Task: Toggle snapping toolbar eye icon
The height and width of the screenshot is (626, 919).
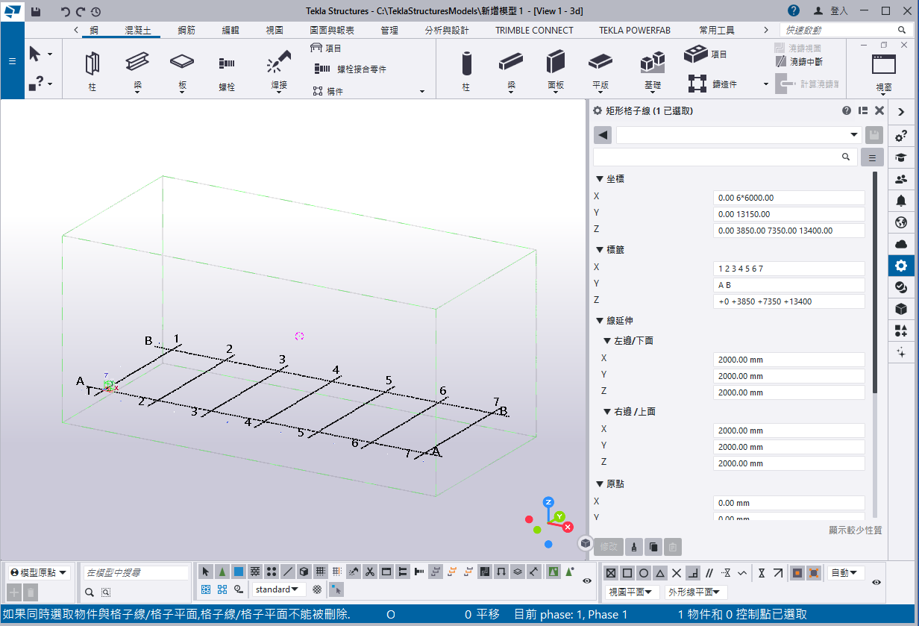Action: pyautogui.click(x=876, y=582)
